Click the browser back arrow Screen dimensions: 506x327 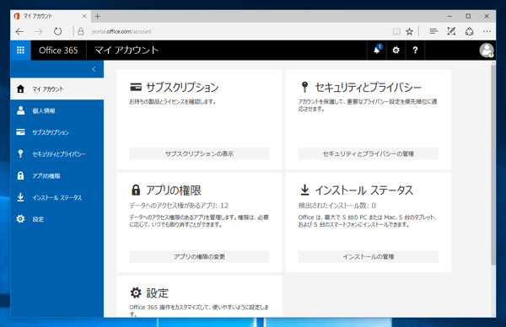[x=19, y=31]
